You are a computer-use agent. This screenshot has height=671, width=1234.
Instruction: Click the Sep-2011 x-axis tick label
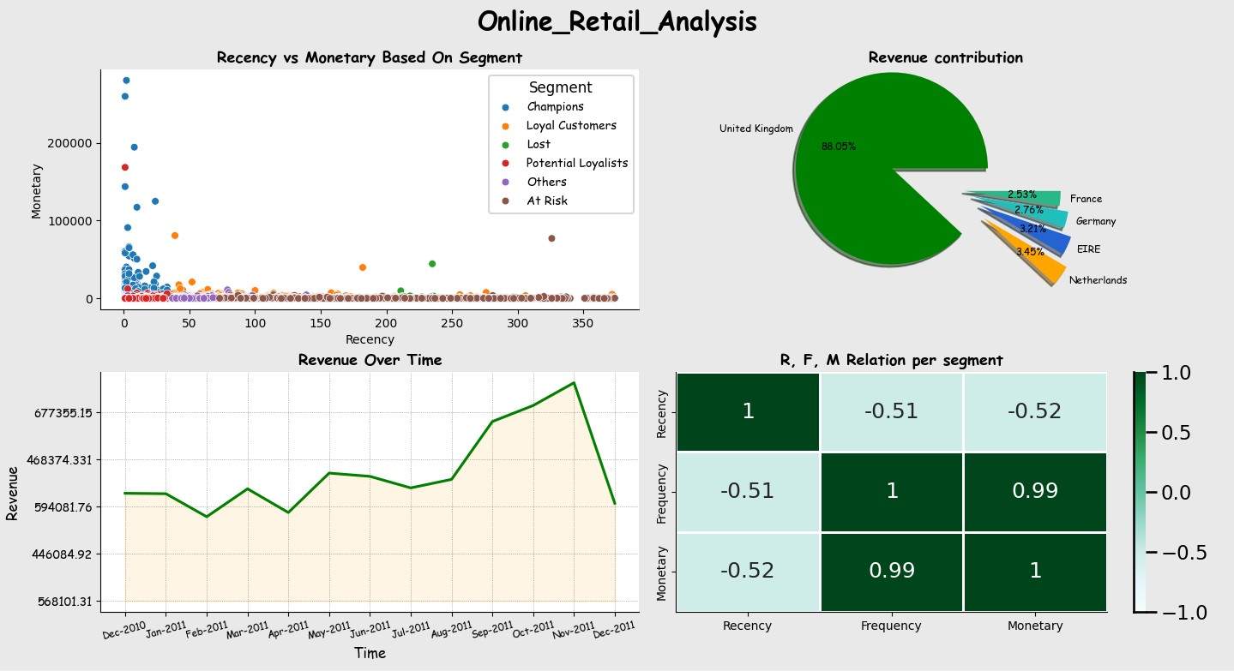[491, 630]
